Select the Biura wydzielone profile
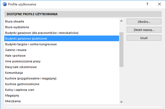This screenshot has height=109, width=166. point(62,27)
